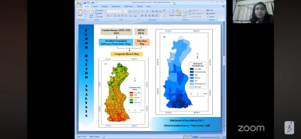This screenshot has width=301, height=139.
Task: Toggle Bold formatting
Action: (108, 16)
